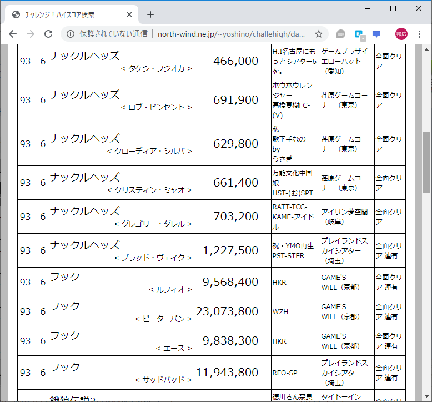Viewport: 432px width, 402px height.
Task: Open the profile avatar 邦広
Action: (401, 34)
